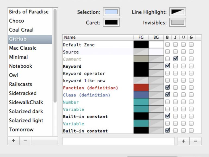Click the text field below the styles table
The image size is (209, 157).
(118, 141)
